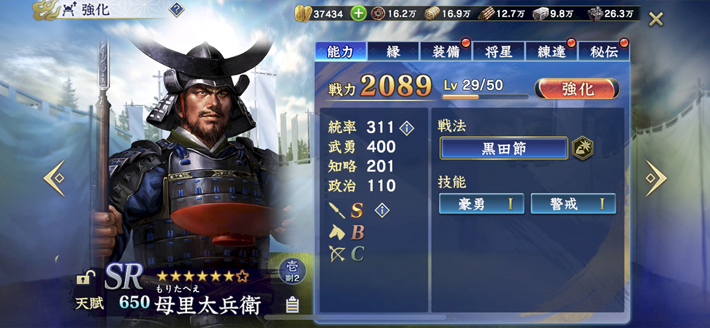Click the gold coin currency icon
The width and height of the screenshot is (710, 328).
tap(303, 13)
